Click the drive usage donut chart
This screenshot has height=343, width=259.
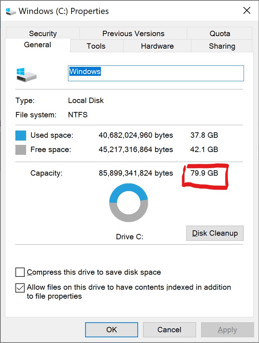click(129, 202)
